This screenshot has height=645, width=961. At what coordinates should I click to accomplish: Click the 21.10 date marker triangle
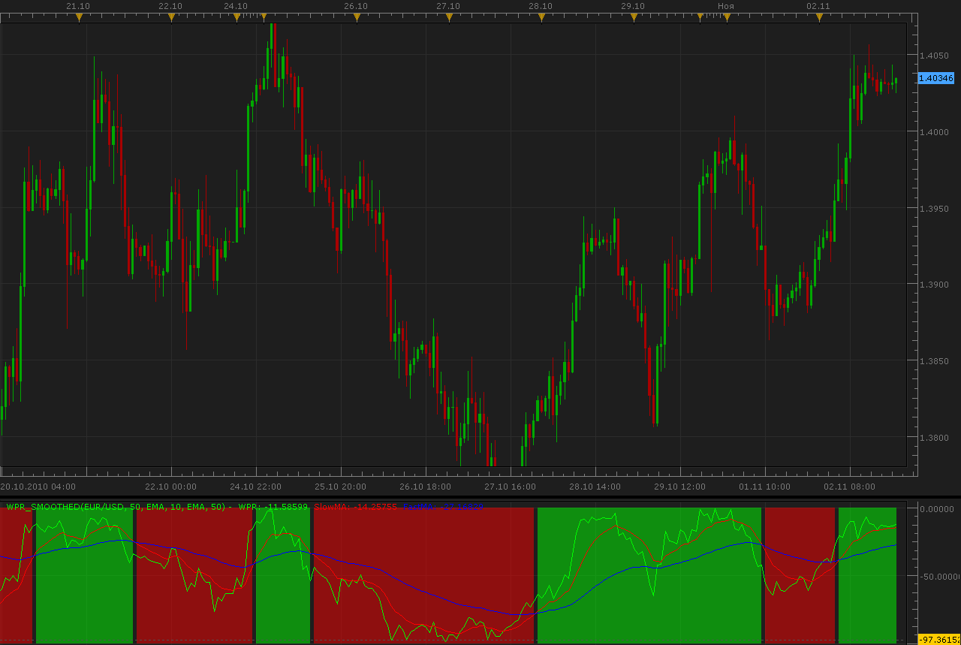pyautogui.click(x=79, y=17)
